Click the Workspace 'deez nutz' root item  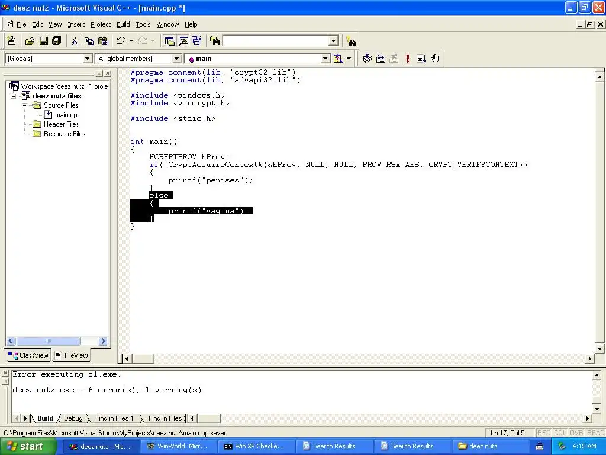64,86
